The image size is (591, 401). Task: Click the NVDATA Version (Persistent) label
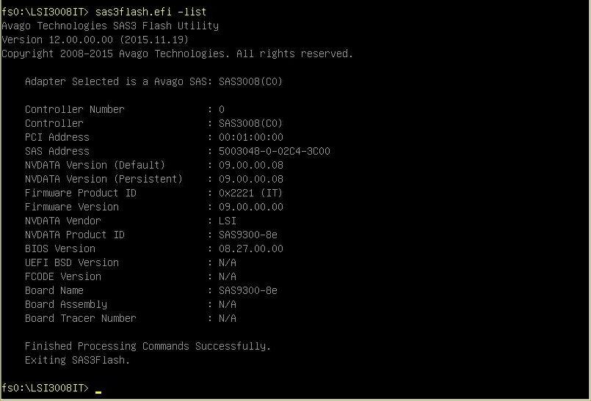104,180
